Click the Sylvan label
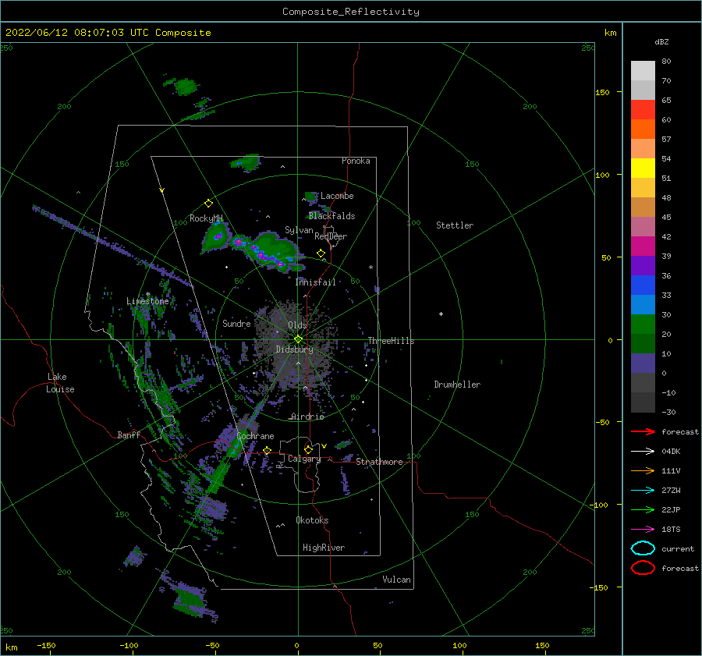 coord(299,231)
